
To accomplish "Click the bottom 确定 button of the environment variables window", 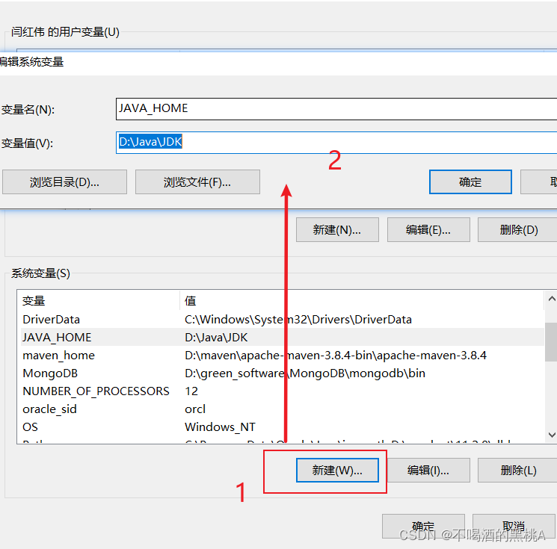I will 423,526.
